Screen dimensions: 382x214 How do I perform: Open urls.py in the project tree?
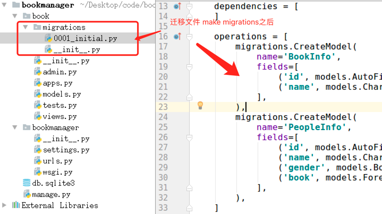click(57, 161)
